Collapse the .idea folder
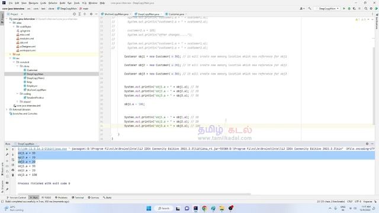This screenshot has width=379, height=213. pos(11,22)
